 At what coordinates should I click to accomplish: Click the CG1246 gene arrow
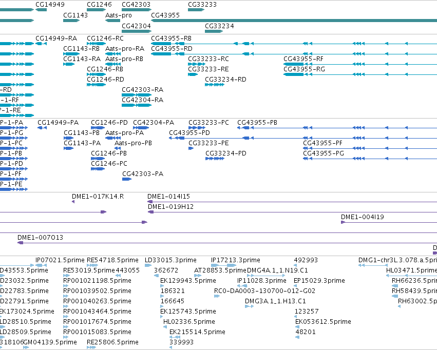(97, 10)
